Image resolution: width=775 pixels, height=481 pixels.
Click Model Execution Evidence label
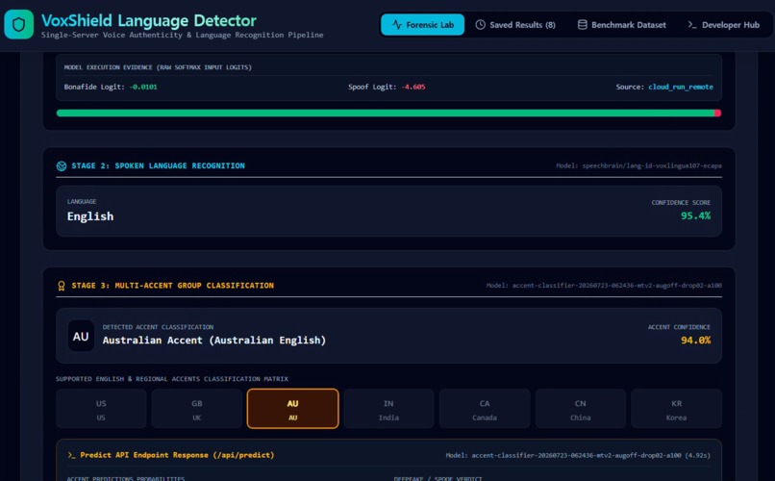[x=158, y=67]
